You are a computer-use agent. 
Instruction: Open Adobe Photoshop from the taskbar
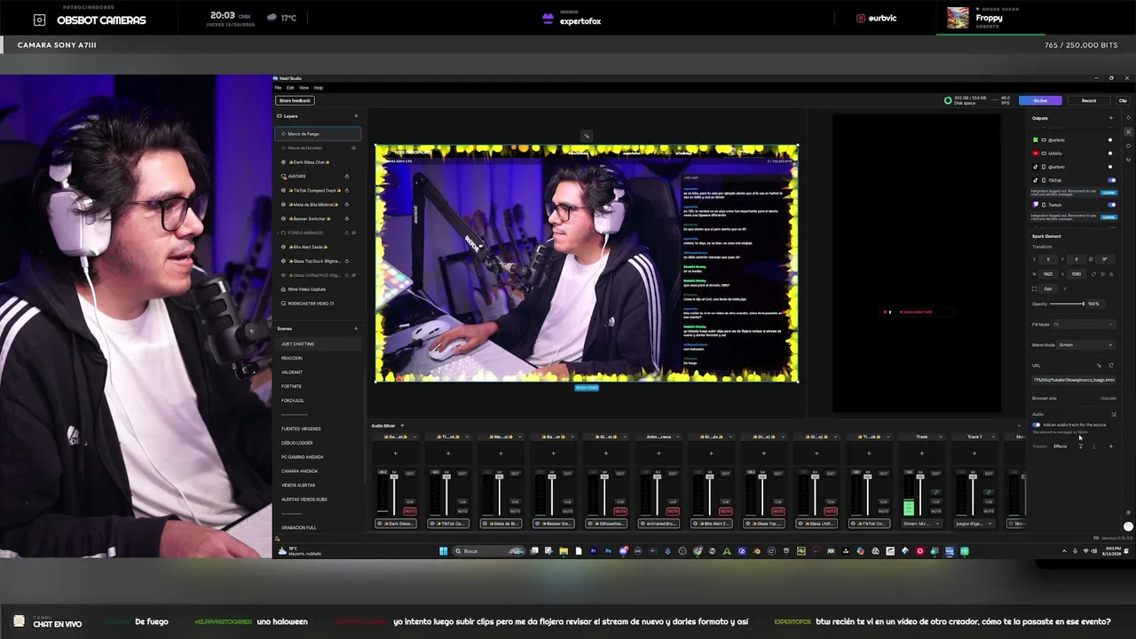point(608,551)
